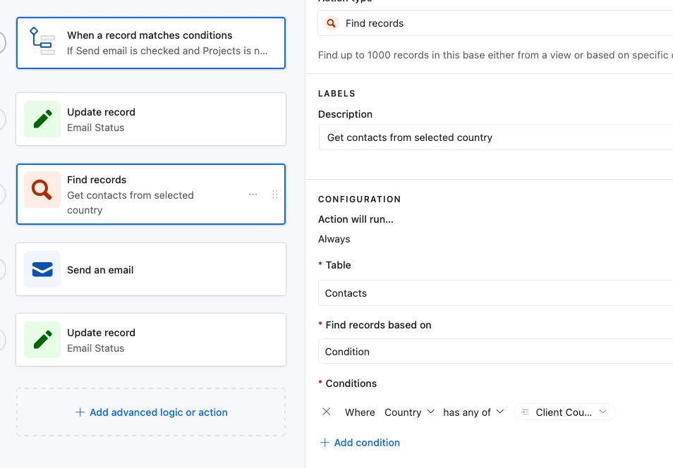Open the 'Find records based on' Condition selector
The image size is (673, 468).
tap(494, 352)
